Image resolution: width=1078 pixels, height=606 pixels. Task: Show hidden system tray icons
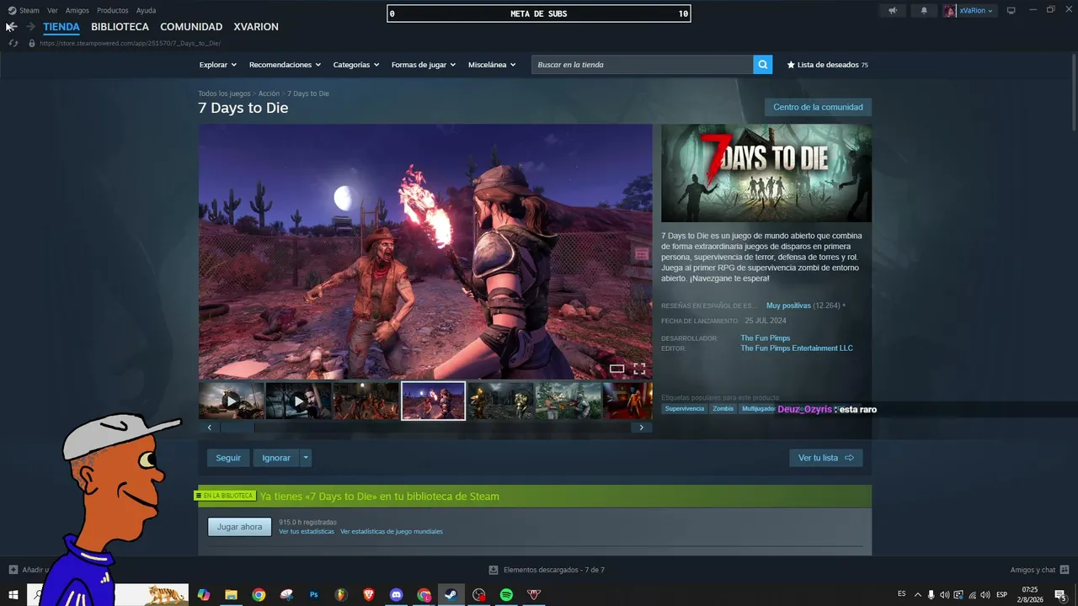(917, 595)
